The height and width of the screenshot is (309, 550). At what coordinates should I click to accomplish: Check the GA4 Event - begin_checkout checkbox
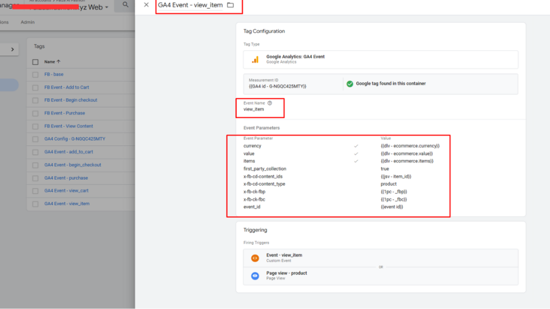pos(35,165)
